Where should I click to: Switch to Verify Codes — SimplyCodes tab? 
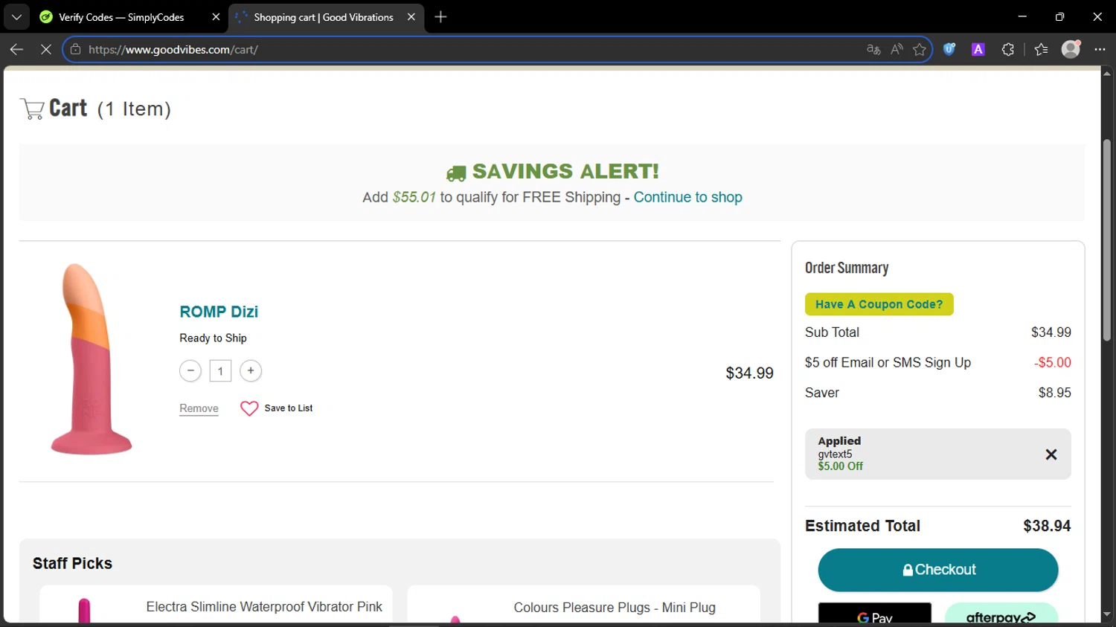pos(121,17)
